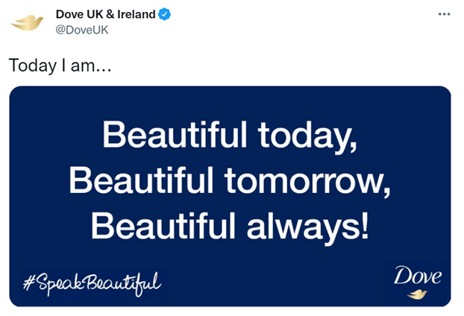The height and width of the screenshot is (316, 464).
Task: Click the word "Today" in tweet caption
Action: click(x=33, y=66)
